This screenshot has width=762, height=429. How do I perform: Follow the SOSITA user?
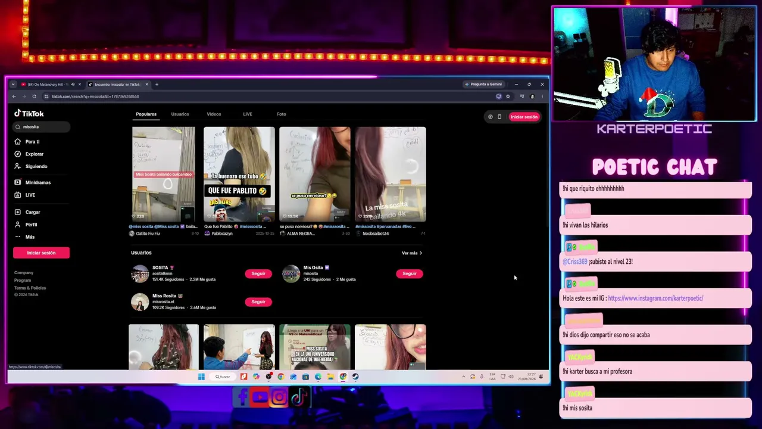point(258,273)
